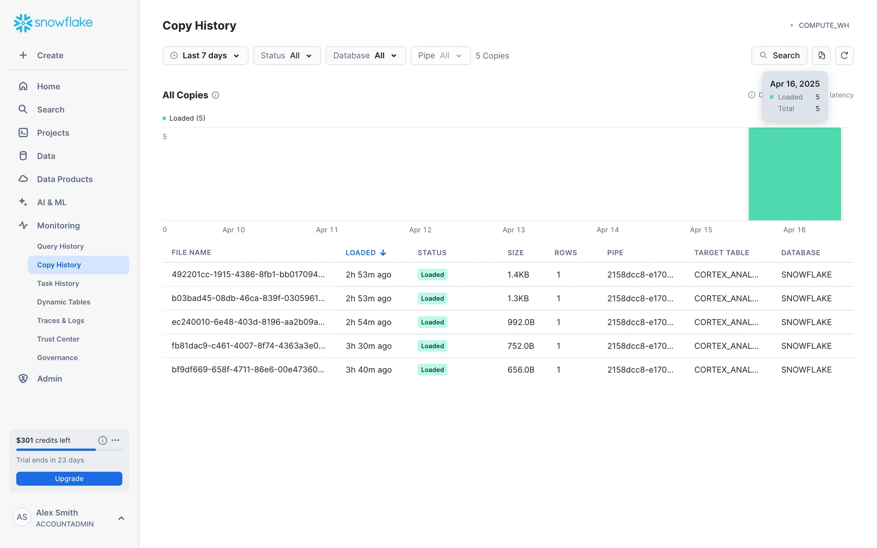Open Query History in Monitoring menu
This screenshot has height=548, width=877.
pos(60,246)
